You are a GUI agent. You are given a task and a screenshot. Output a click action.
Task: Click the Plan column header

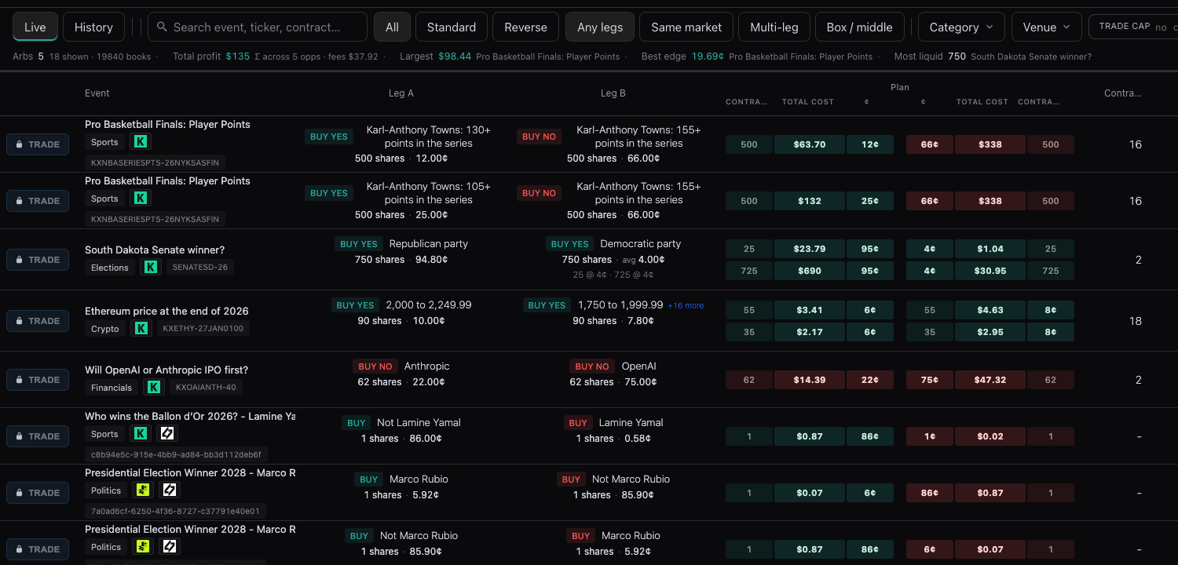(900, 87)
